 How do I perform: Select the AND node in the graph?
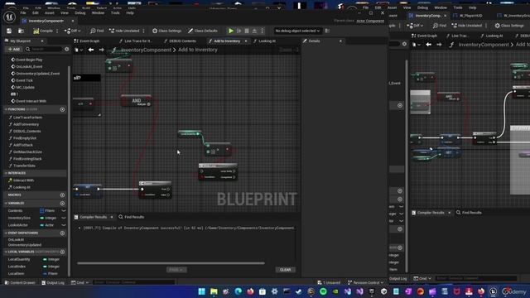tap(137, 101)
